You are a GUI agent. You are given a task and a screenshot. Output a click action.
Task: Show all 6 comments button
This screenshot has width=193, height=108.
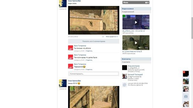[x=94, y=41]
